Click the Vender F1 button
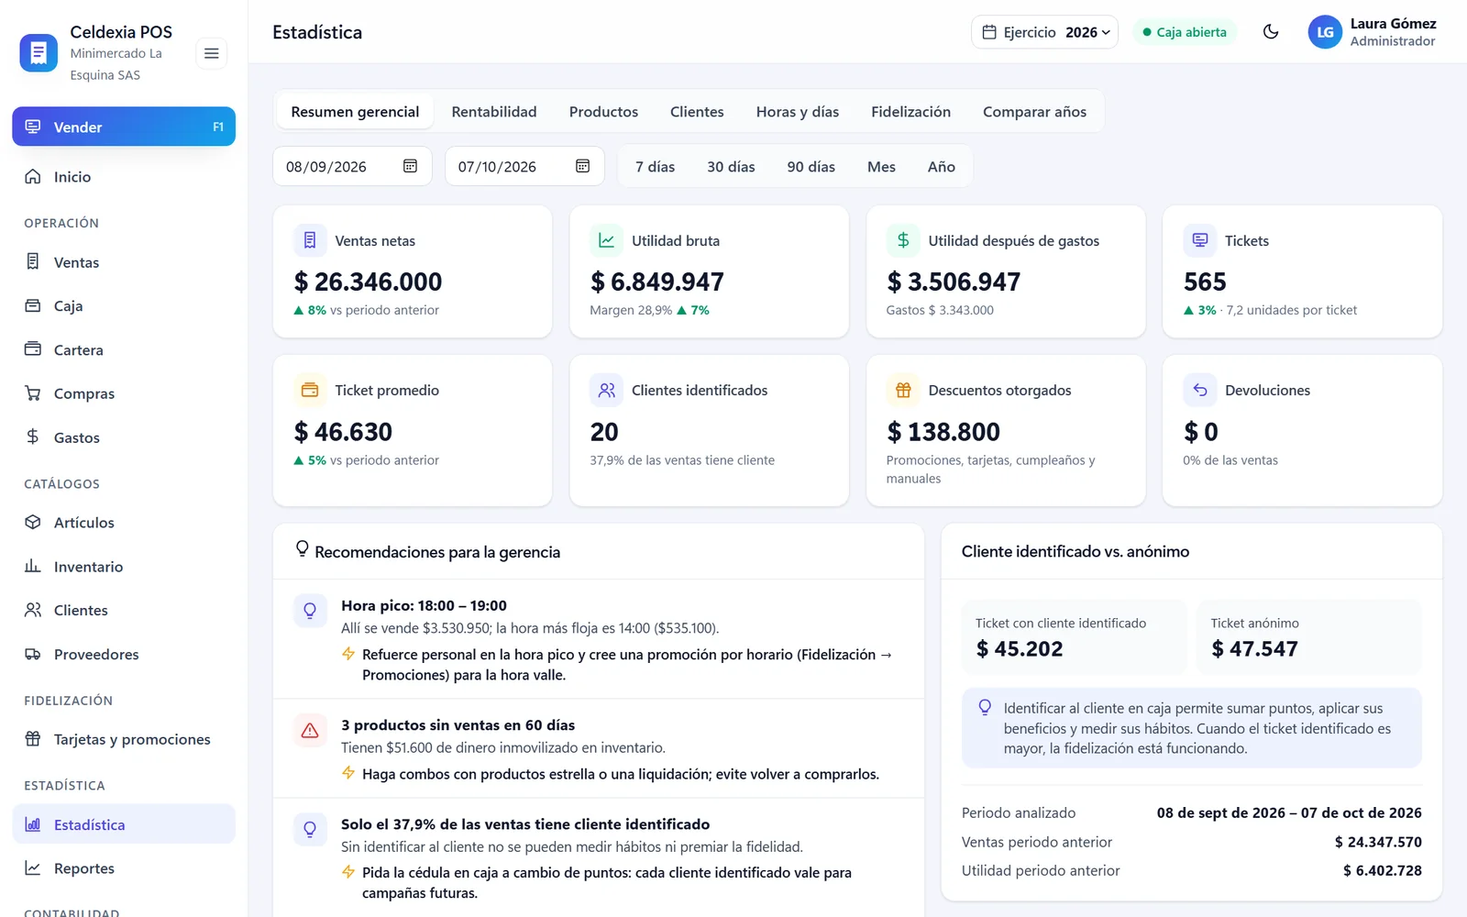The height and width of the screenshot is (917, 1467). pos(124,127)
